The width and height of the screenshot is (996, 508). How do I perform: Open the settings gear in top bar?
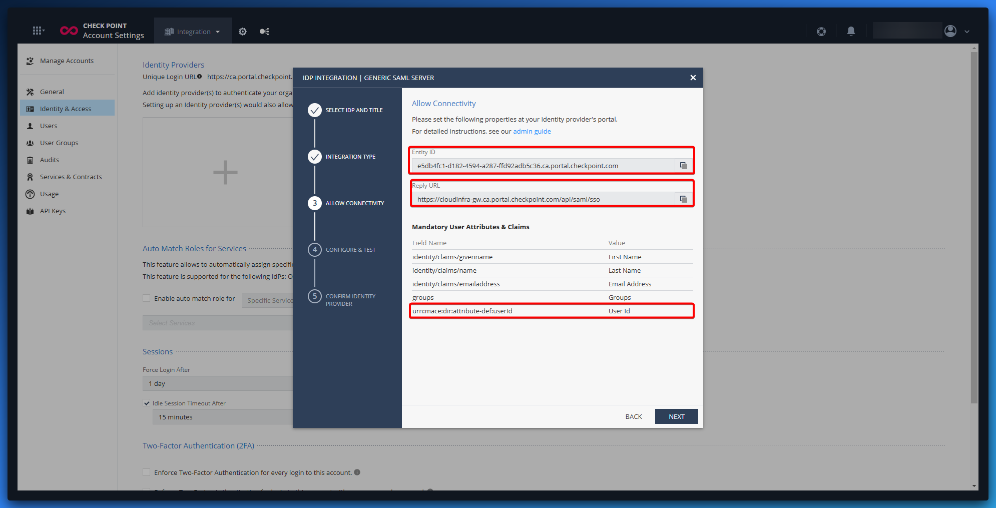243,32
